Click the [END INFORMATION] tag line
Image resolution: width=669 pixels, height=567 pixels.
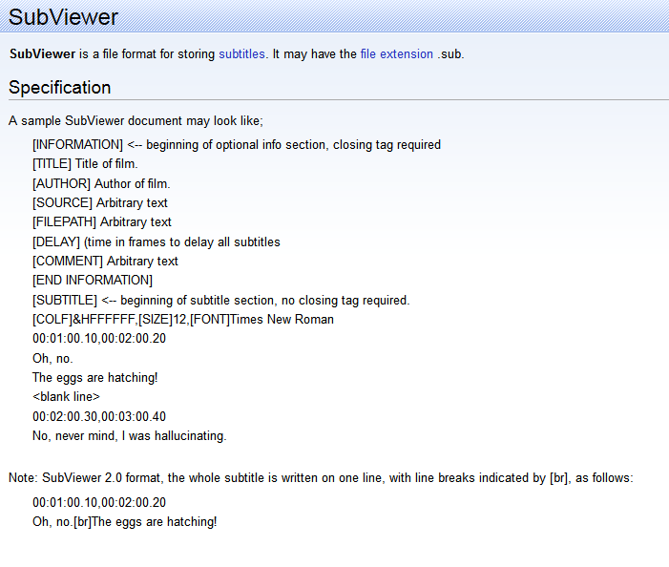[x=92, y=281]
